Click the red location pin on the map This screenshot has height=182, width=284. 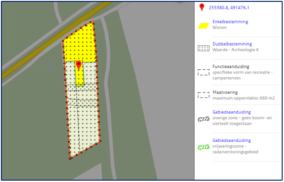[79, 65]
